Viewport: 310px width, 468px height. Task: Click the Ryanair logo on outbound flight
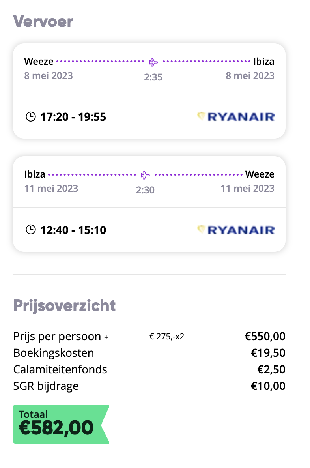[236, 117]
